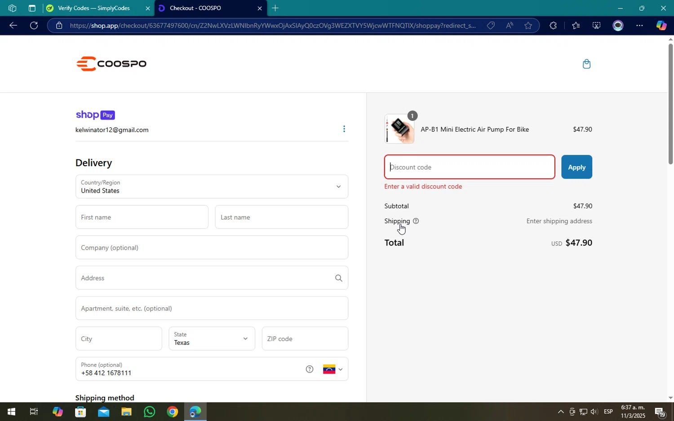Open the Favorites list icon

pyautogui.click(x=576, y=26)
